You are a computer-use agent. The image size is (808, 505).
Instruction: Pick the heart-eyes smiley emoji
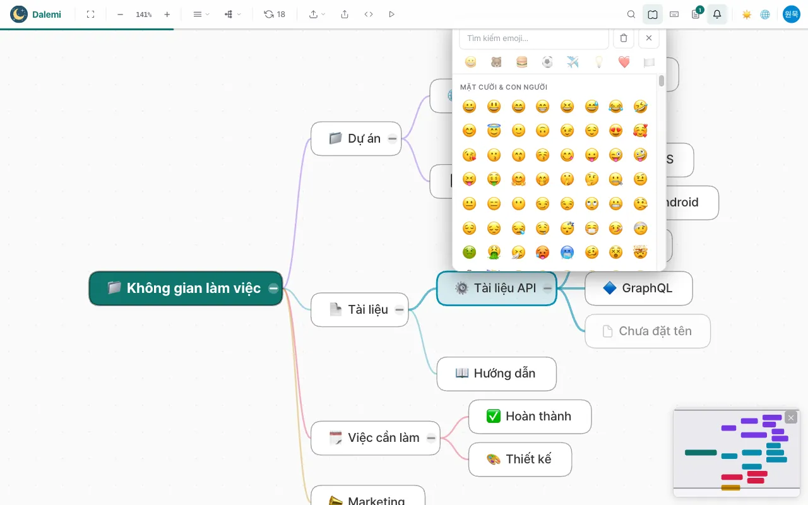616,131
